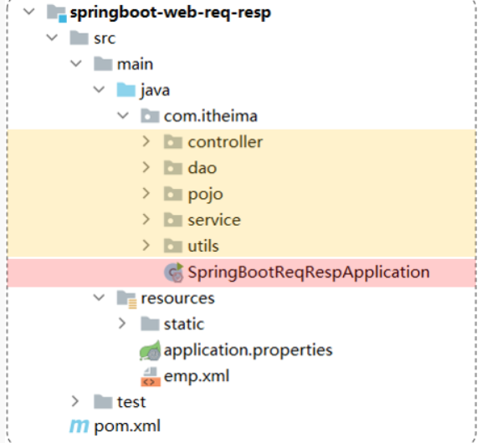497x443 pixels.
Task: Collapse the main folder
Action: [76, 64]
